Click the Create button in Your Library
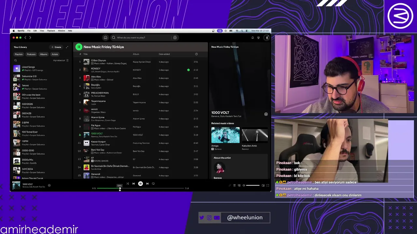Viewport: 417px width, 234px height. click(56, 47)
